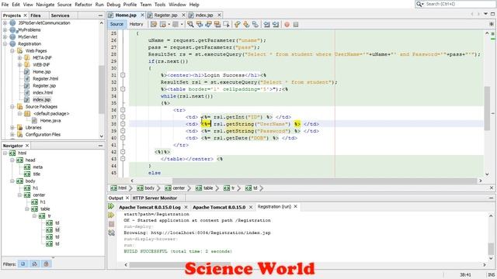Image resolution: width=497 pixels, height=279 pixels.
Task: Click the Stop icon in Output panel
Action: coord(111,224)
